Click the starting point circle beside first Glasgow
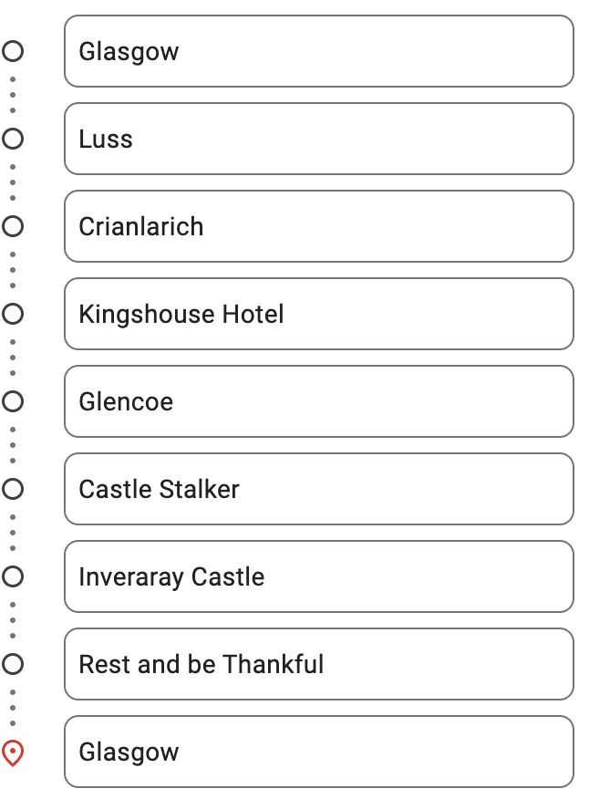 click(x=13, y=51)
